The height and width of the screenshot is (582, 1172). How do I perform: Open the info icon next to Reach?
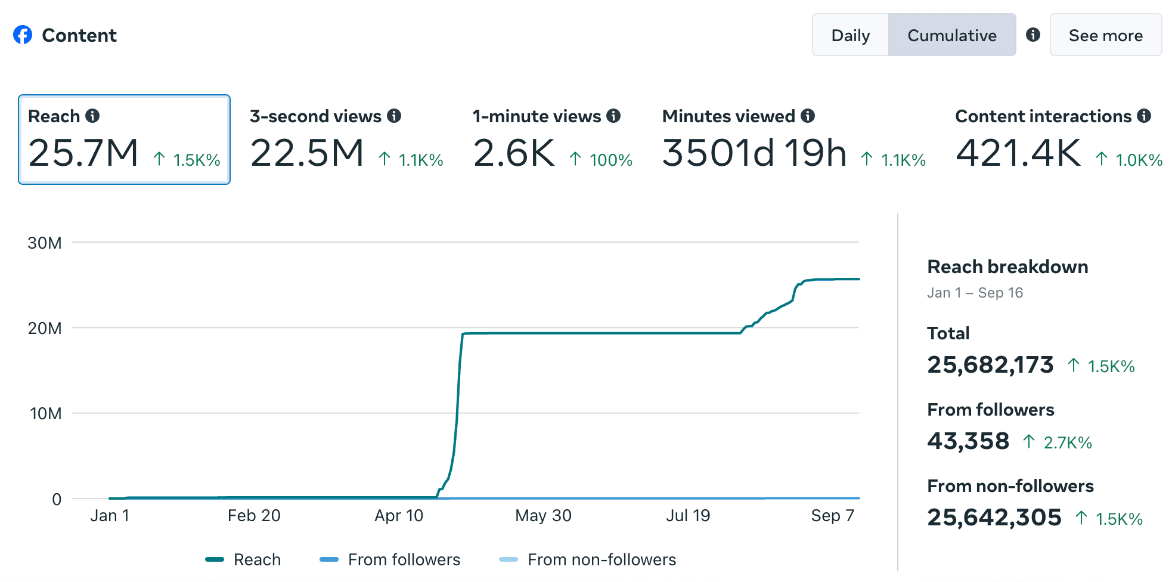pos(92,116)
